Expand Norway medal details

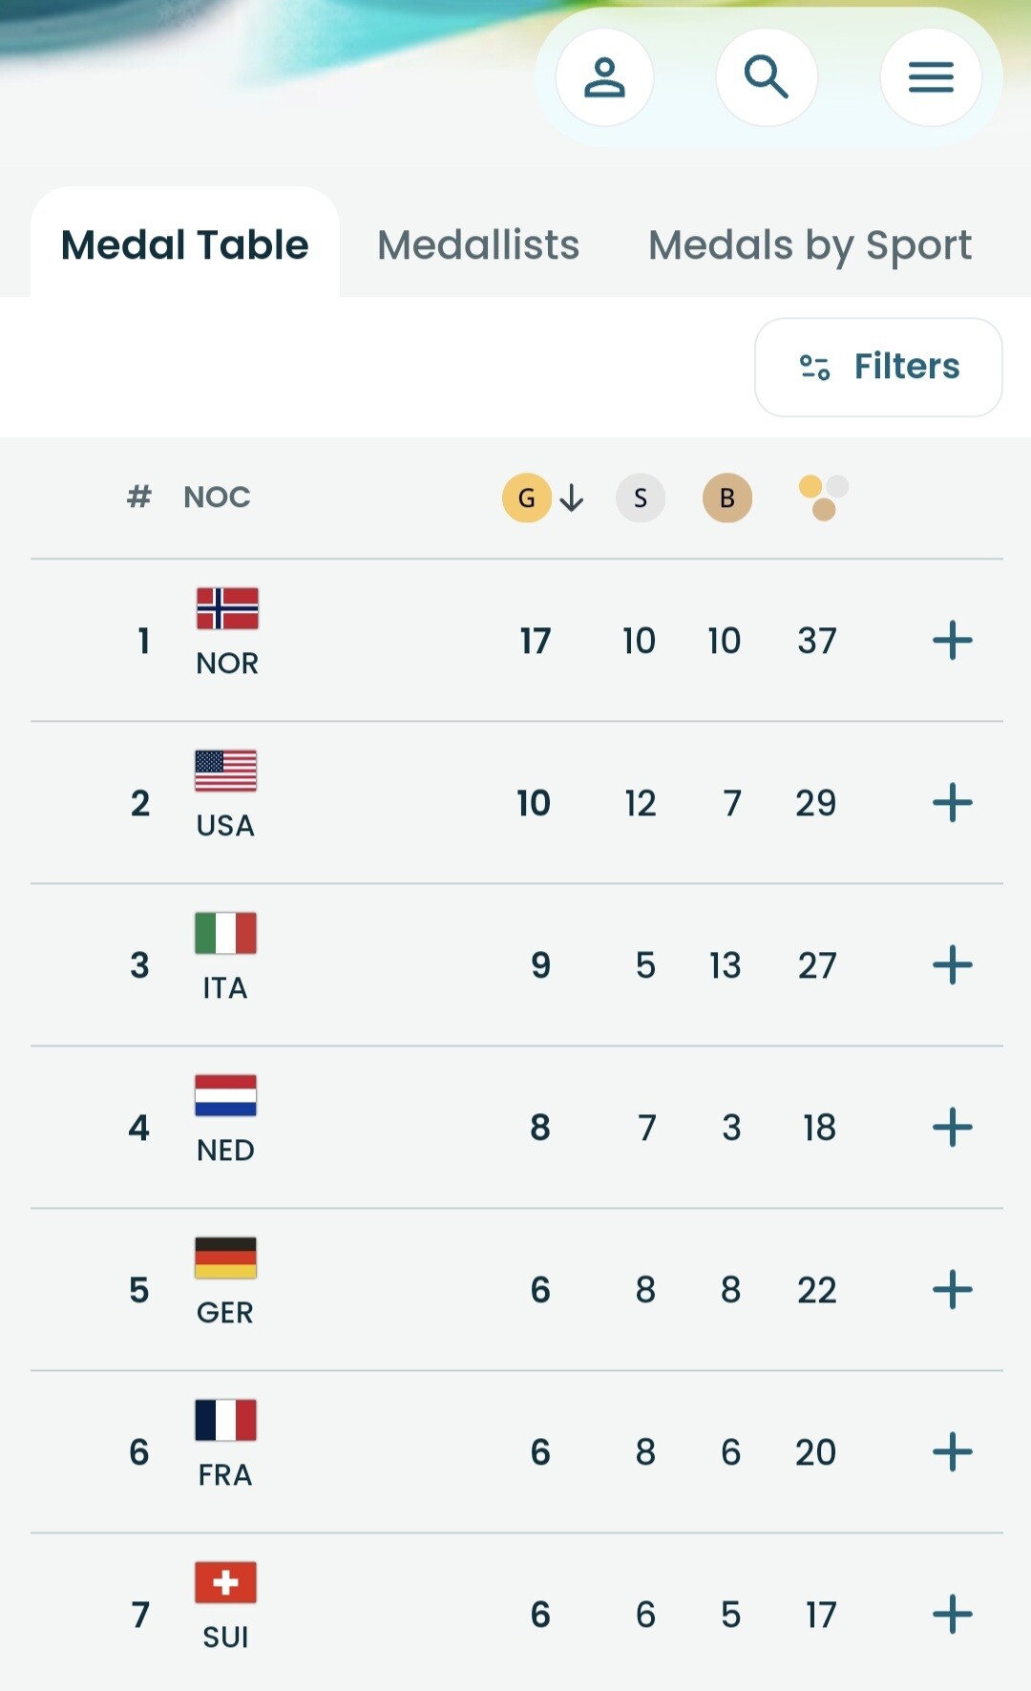[x=952, y=641]
